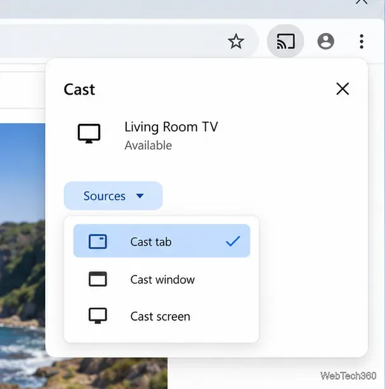Click the Sources dropdown arrow

click(x=140, y=196)
